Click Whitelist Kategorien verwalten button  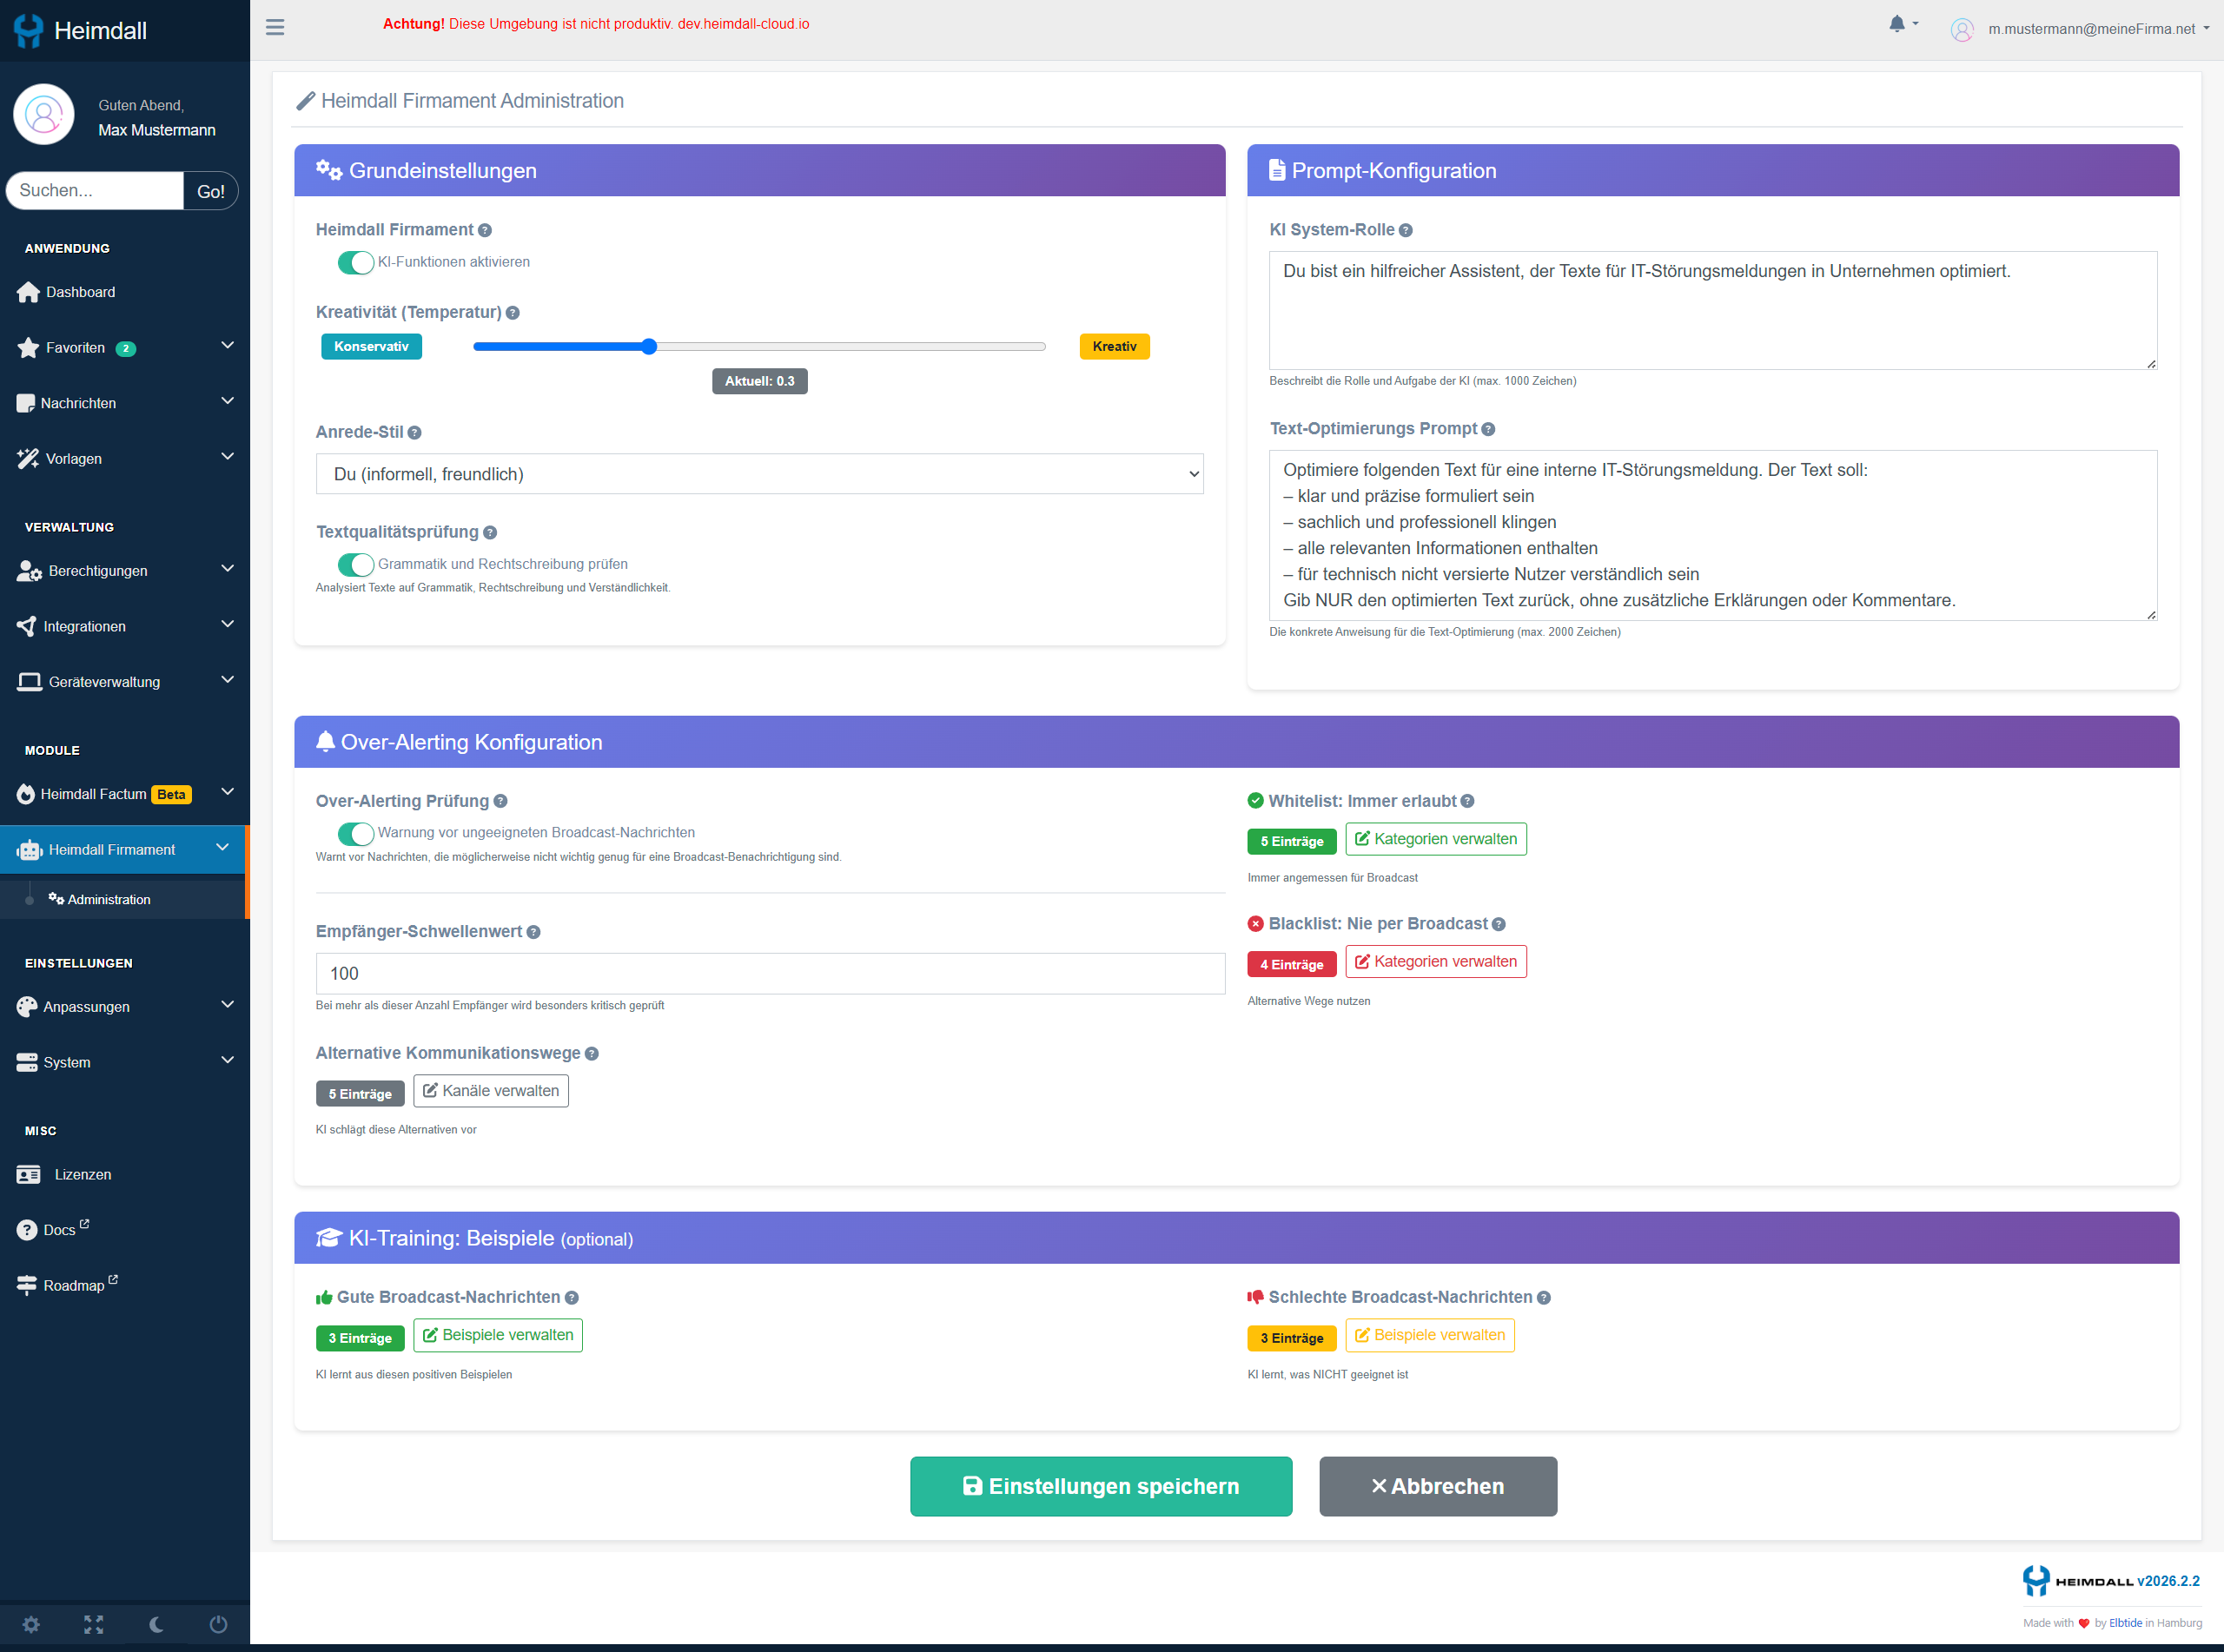tap(1436, 839)
